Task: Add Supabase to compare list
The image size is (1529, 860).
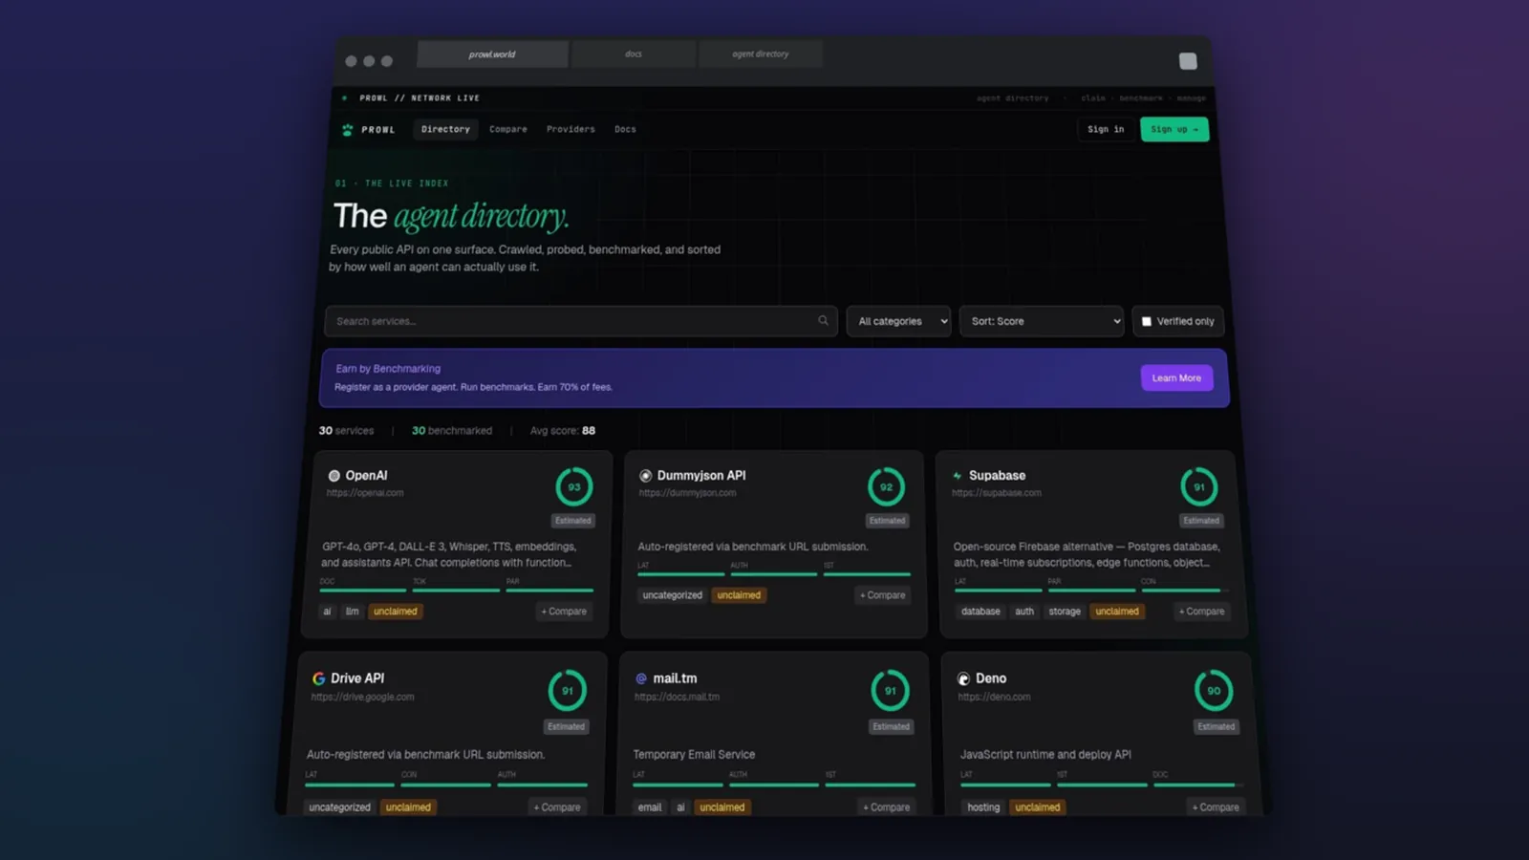Action: (1201, 612)
